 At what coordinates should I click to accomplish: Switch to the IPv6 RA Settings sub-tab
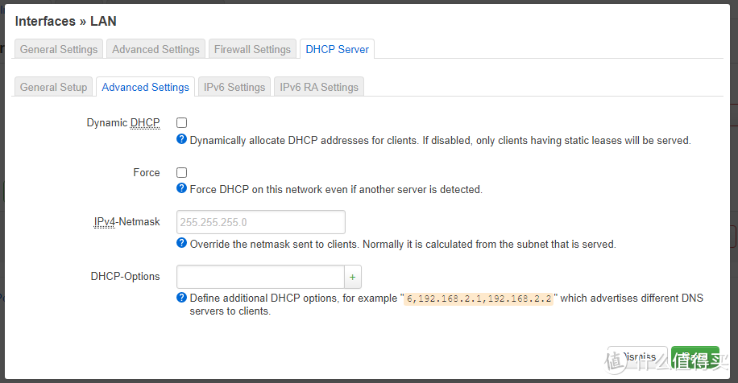pos(319,87)
